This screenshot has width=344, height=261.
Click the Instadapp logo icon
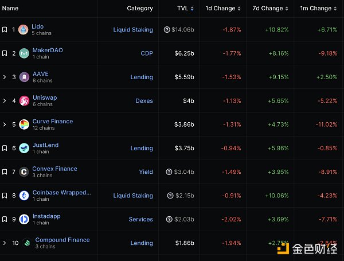[x=24, y=219]
